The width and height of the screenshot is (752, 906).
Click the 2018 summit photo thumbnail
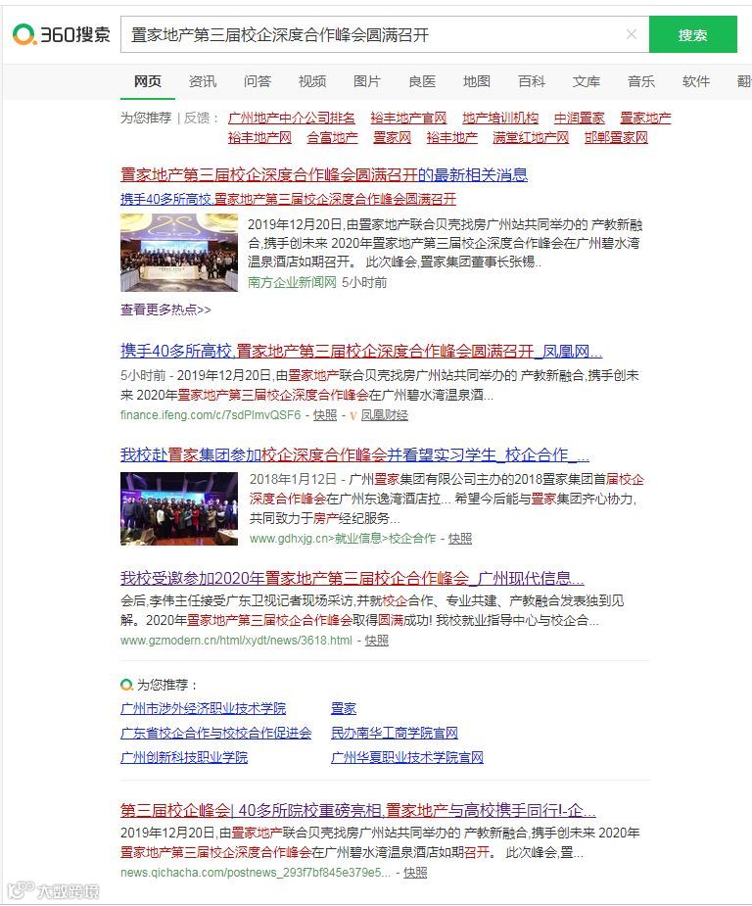(x=179, y=509)
